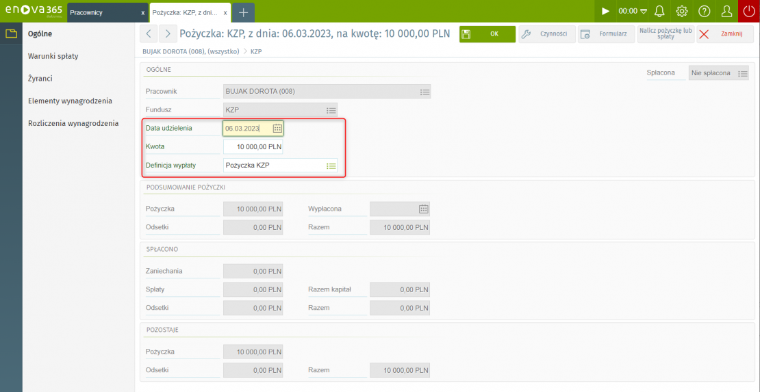
Task: Open the help question mark icon
Action: pos(704,11)
